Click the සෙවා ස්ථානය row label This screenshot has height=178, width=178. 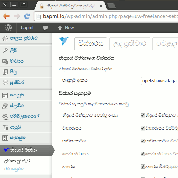(x=75, y=154)
